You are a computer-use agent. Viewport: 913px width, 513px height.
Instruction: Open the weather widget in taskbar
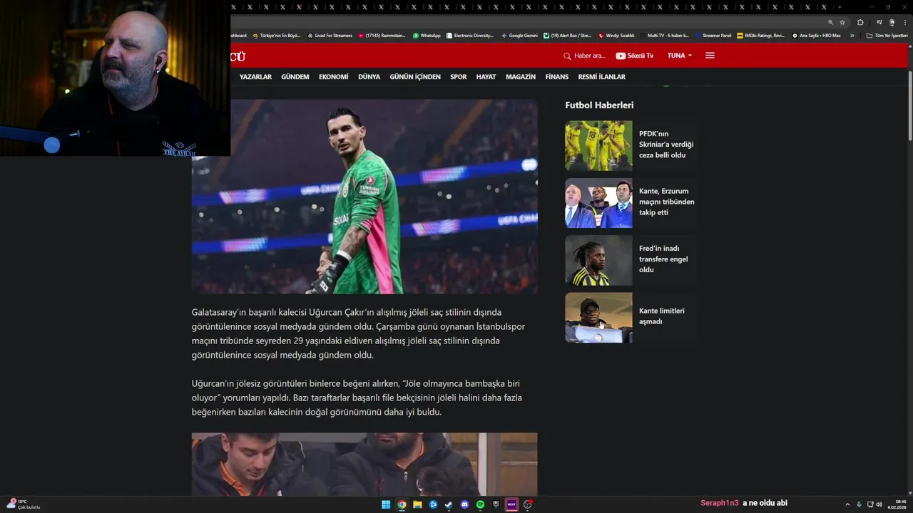pyautogui.click(x=23, y=504)
